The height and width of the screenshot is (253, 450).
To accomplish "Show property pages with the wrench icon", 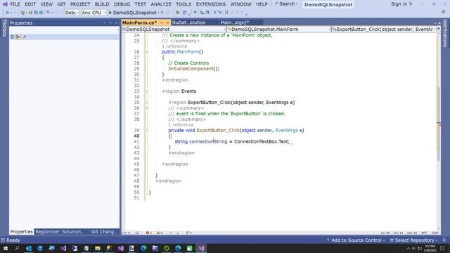I will tap(25, 37).
